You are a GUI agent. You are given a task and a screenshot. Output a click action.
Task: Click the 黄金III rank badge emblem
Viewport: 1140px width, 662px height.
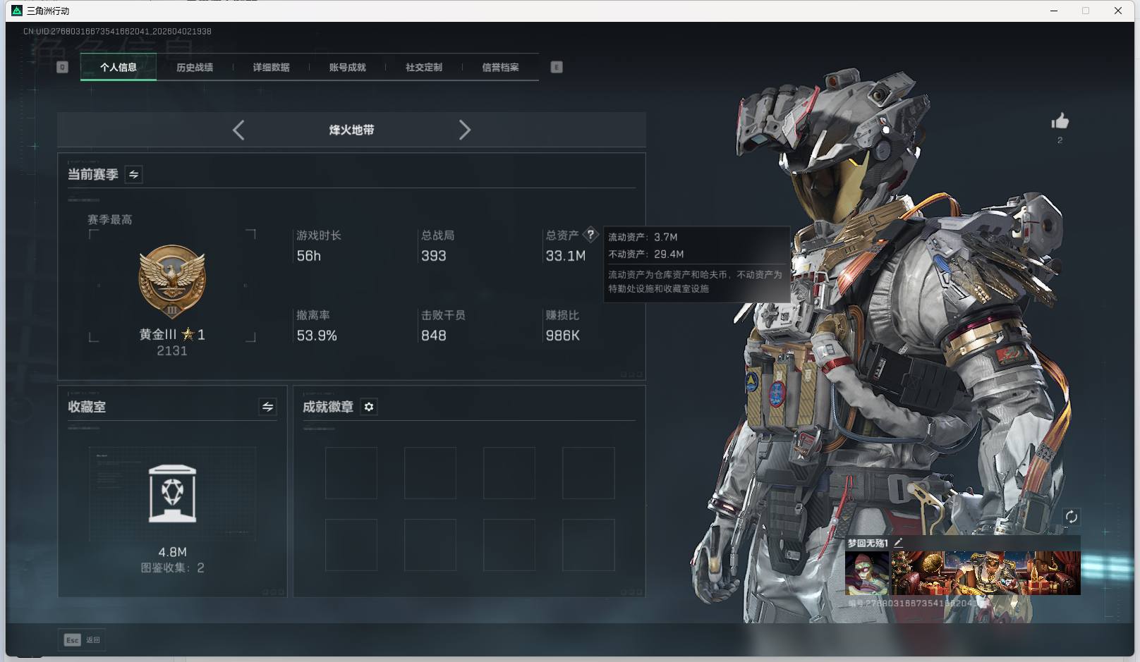pos(172,282)
